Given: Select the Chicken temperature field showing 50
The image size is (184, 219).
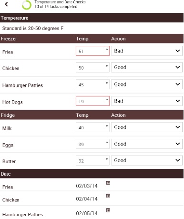Looking at the screenshot, I should pyautogui.click(x=92, y=67).
